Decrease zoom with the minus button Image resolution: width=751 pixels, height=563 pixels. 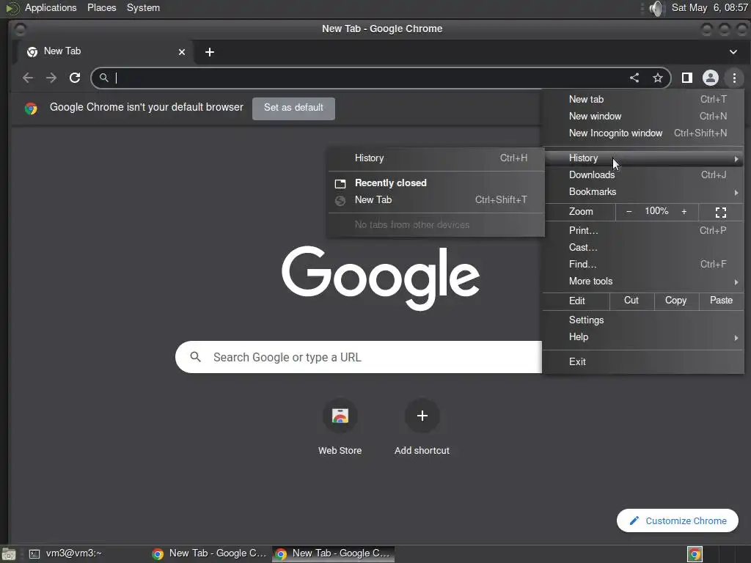(629, 212)
